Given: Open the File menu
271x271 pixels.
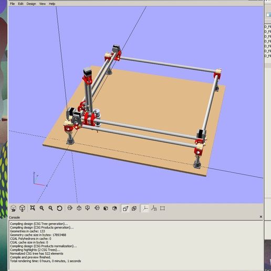Looking at the screenshot, I should pyautogui.click(x=12, y=4).
